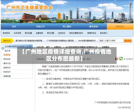This screenshot has width=134, height=111.
Task: Open the 联系我们 submenu item
Action: pos(104,33)
